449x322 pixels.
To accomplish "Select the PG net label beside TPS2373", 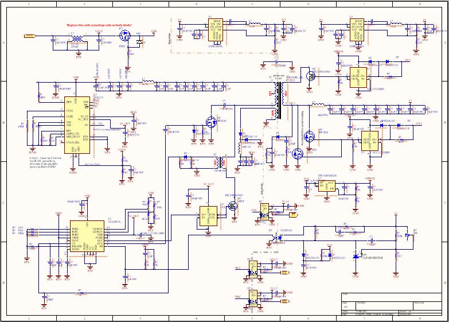I will [x=100, y=123].
